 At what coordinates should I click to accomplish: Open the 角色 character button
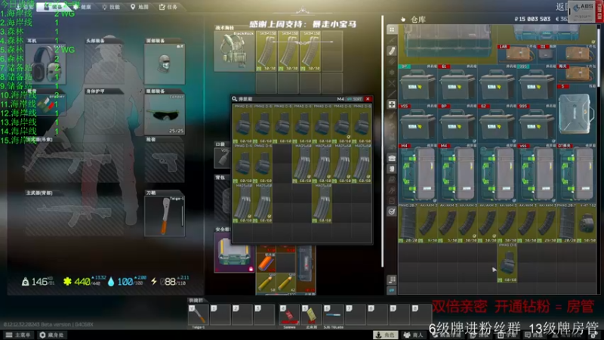click(386, 335)
